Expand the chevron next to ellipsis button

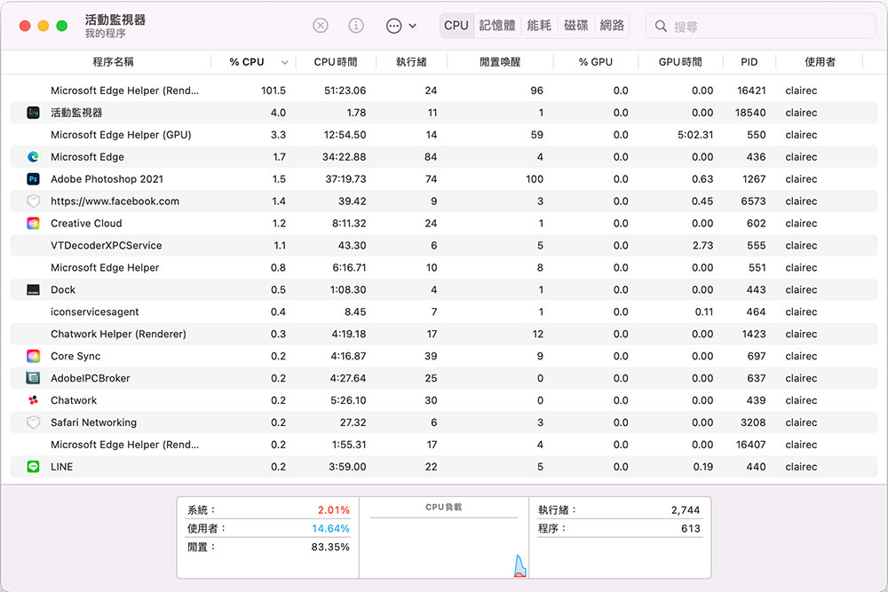pyautogui.click(x=413, y=26)
